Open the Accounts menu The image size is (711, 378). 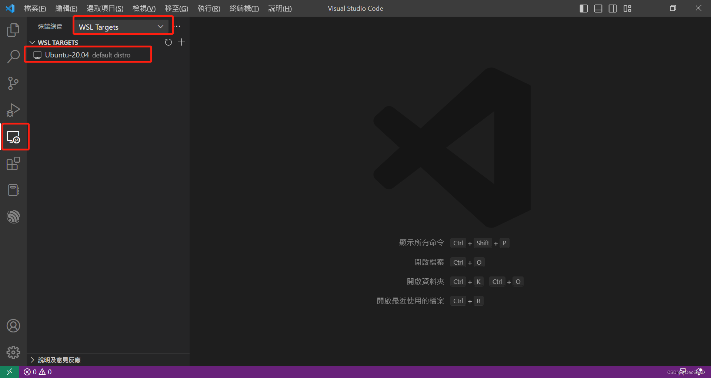pos(13,326)
